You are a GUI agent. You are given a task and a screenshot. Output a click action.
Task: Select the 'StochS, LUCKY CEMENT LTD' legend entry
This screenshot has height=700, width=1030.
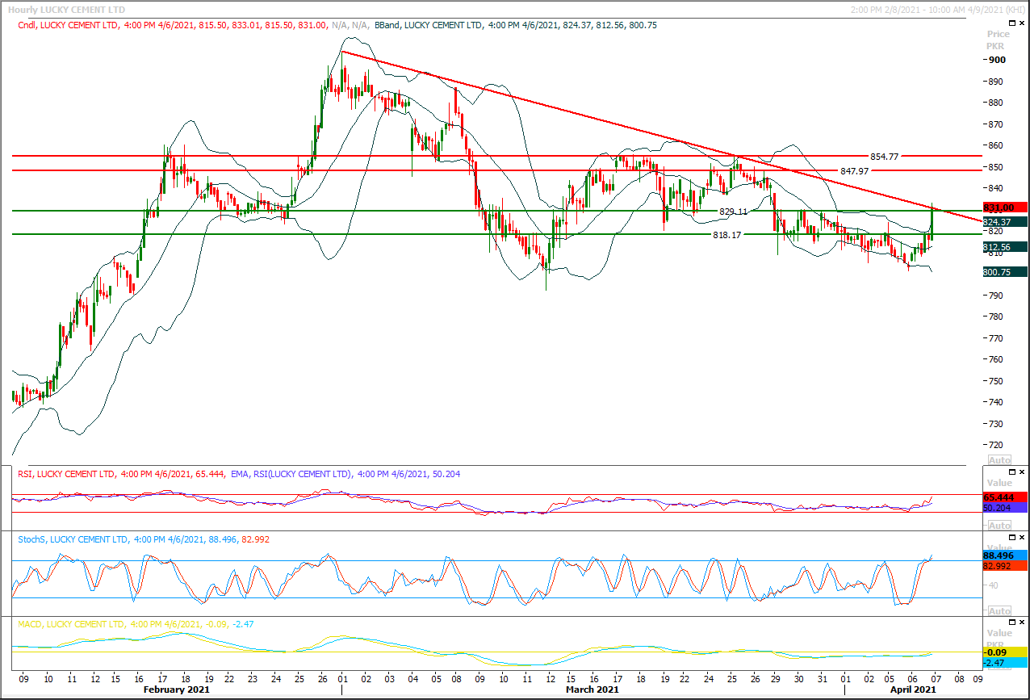tap(73, 539)
